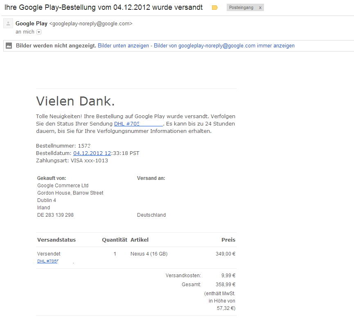The width and height of the screenshot is (354, 323).
Task: Click the Bestelldatum 04.12.2012 12 date link
Action: (x=92, y=153)
